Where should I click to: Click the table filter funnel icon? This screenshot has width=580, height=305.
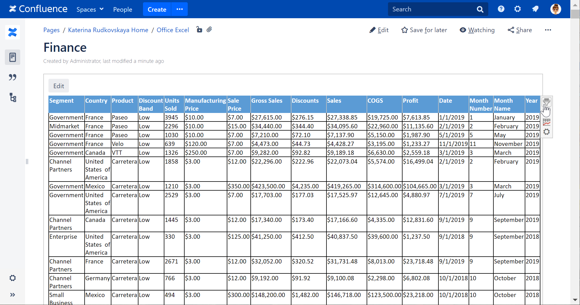[x=546, y=102]
